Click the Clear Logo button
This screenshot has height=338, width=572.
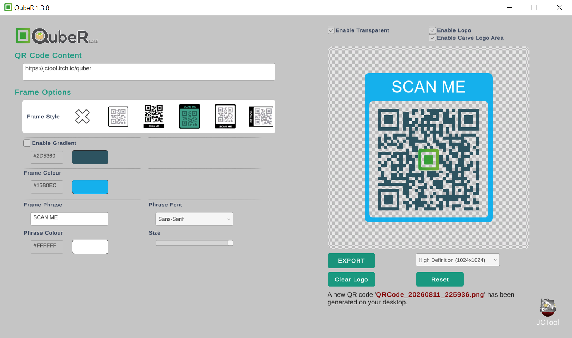pos(351,279)
